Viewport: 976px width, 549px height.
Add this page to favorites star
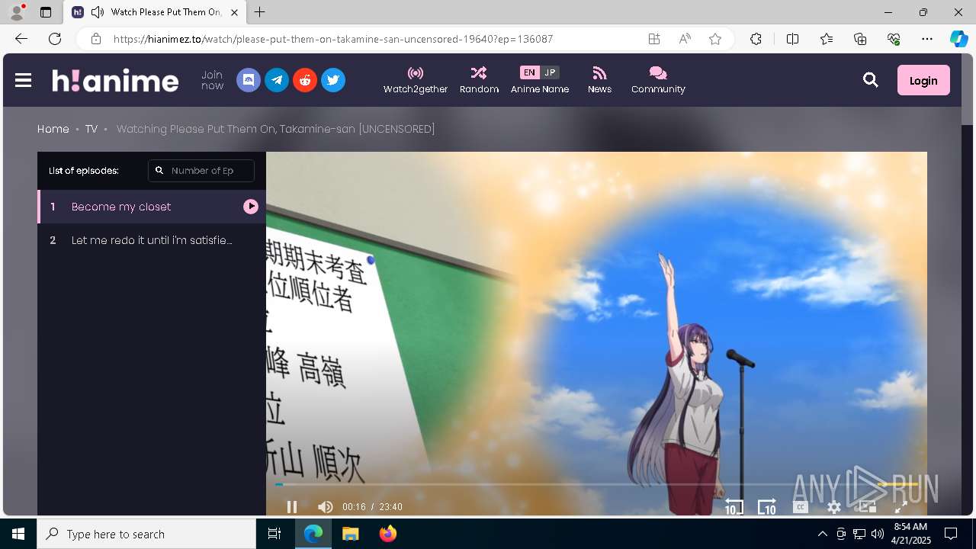point(715,39)
